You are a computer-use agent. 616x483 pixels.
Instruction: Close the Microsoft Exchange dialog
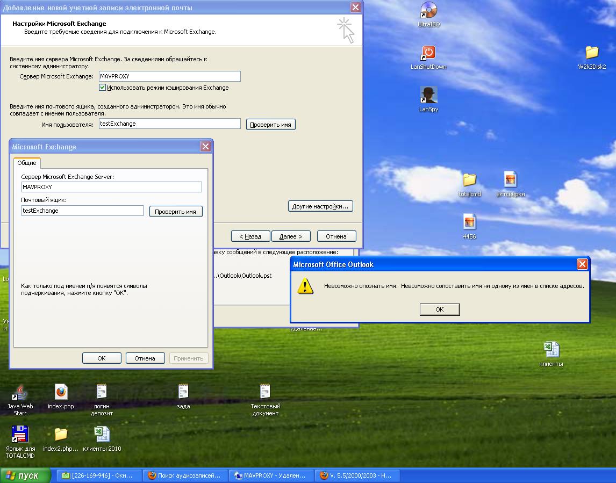tap(205, 147)
